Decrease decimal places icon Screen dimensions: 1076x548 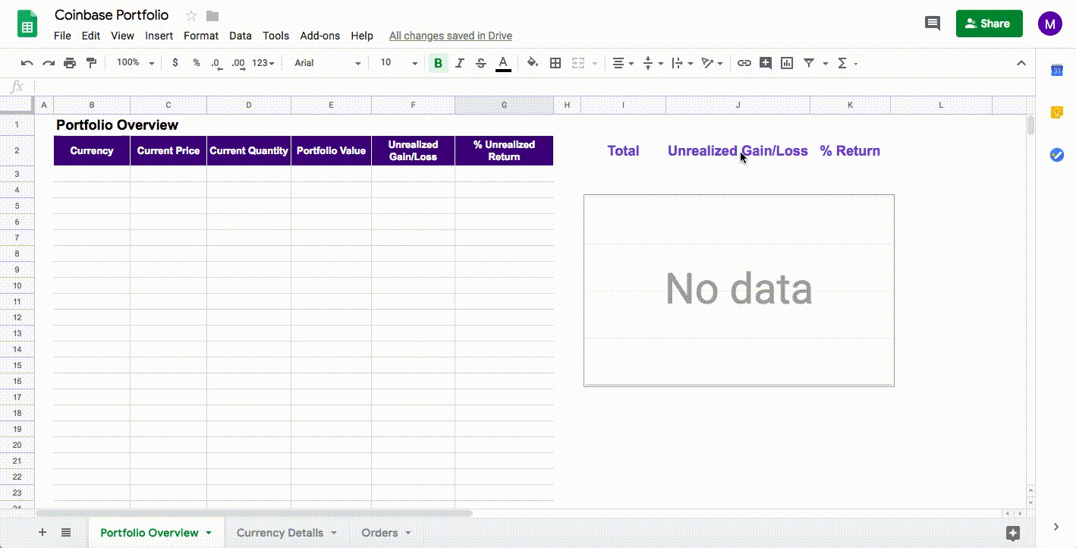tap(216, 63)
